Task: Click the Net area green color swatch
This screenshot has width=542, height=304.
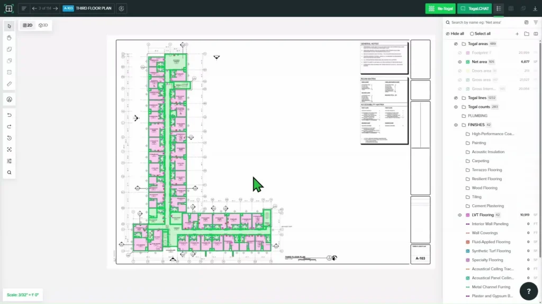Action: [x=468, y=62]
